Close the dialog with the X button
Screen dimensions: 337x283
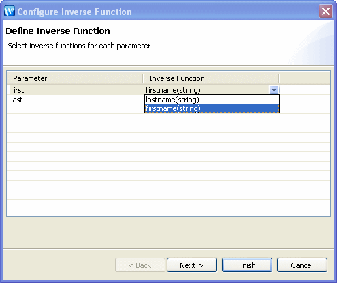point(325,12)
